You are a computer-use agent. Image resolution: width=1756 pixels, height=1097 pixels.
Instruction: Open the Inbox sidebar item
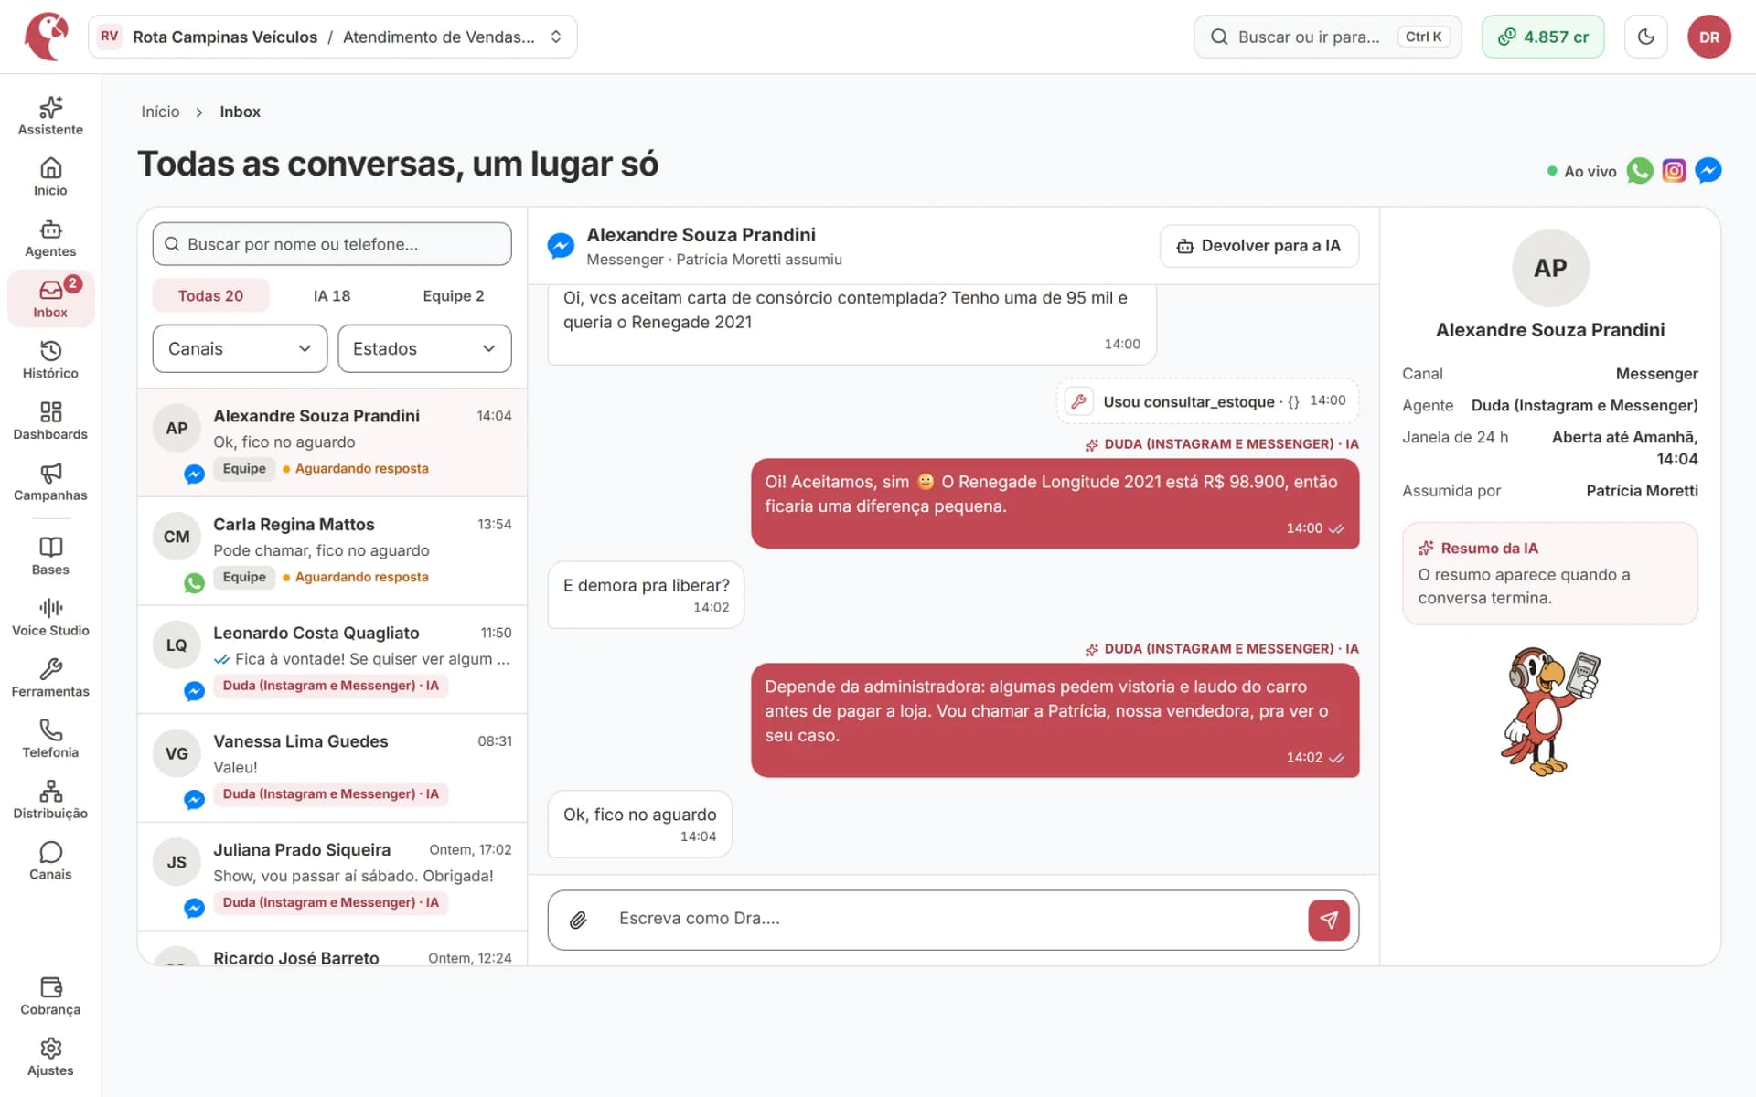(50, 299)
